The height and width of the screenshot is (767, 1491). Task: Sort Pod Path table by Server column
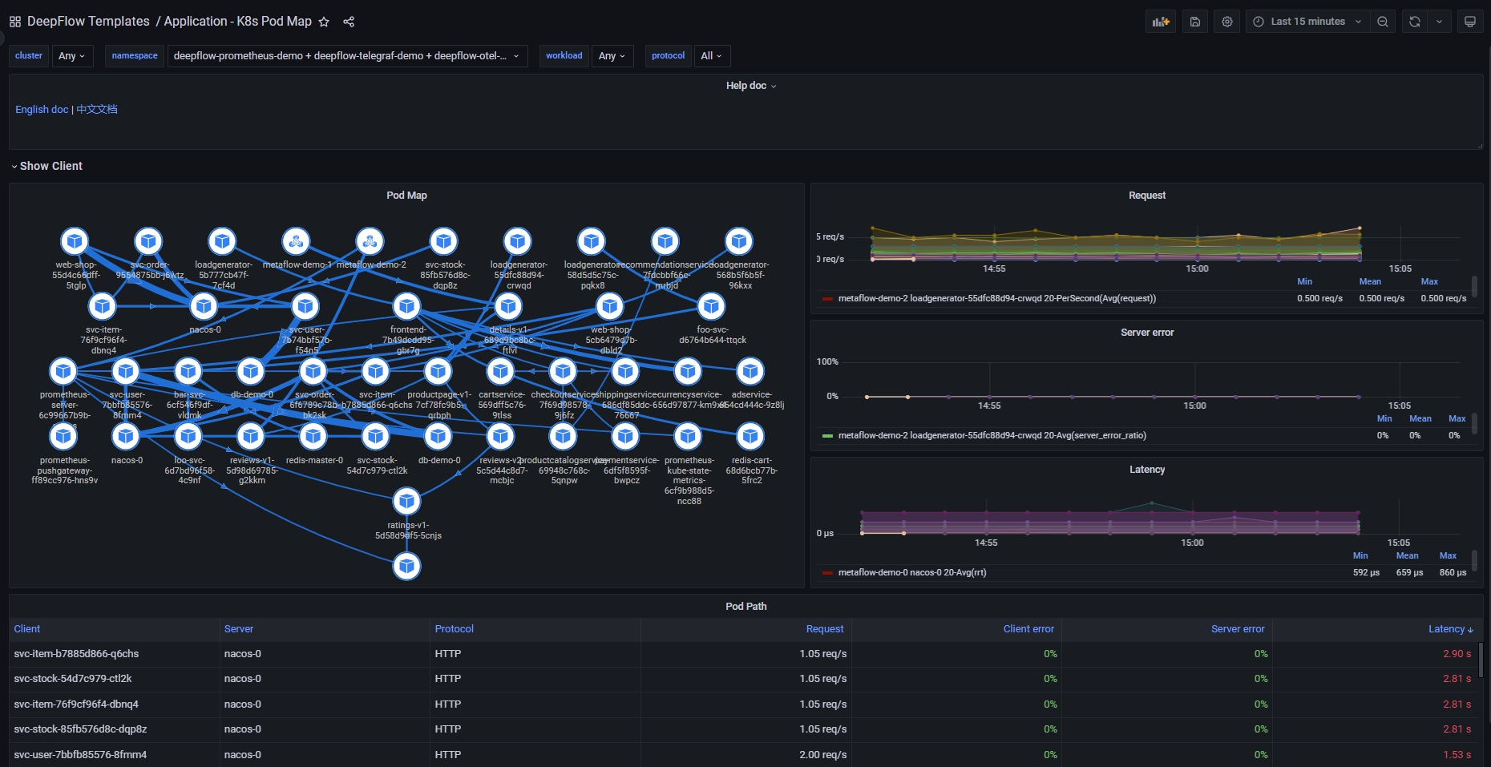point(238,629)
